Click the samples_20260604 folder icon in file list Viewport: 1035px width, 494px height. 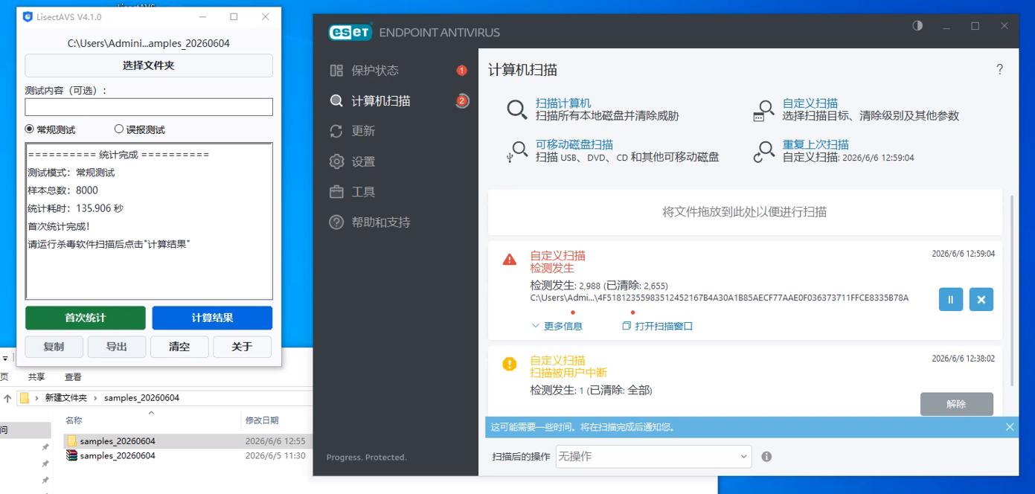point(71,441)
